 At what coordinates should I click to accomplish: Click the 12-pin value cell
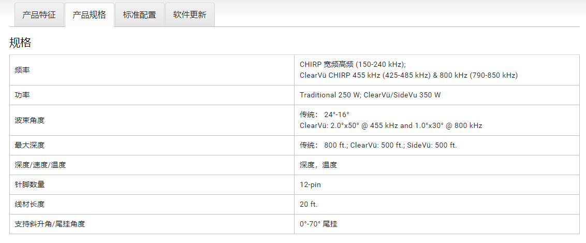pyautogui.click(x=311, y=184)
